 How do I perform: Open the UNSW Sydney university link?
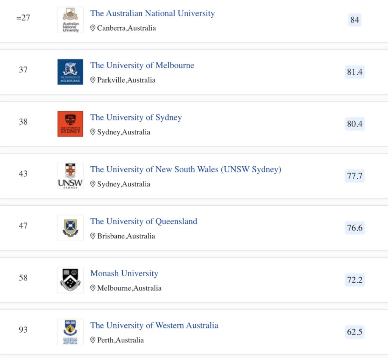186,169
